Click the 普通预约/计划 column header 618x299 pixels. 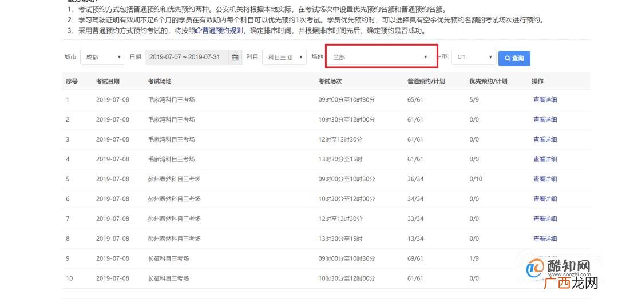click(426, 82)
